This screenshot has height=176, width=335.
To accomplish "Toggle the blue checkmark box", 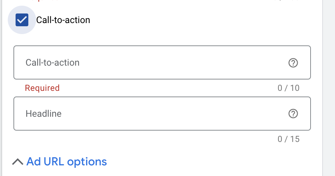I will click(22, 20).
